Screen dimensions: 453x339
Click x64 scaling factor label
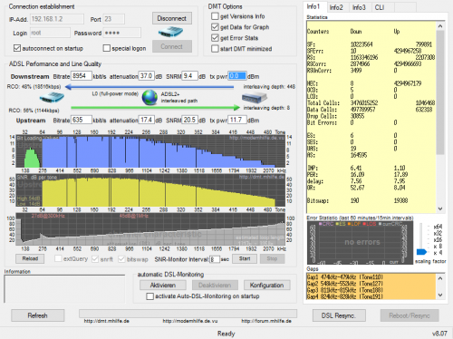[x=438, y=227]
